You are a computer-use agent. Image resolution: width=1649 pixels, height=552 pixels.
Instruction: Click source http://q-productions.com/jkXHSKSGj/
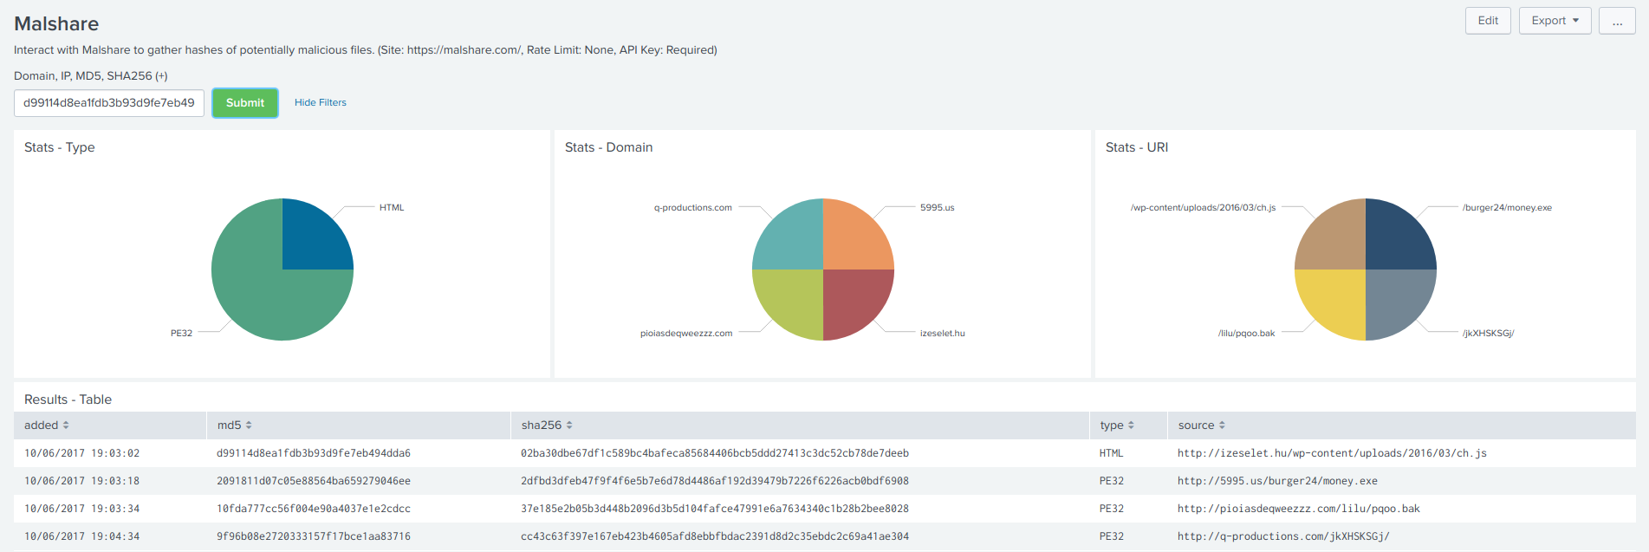pyautogui.click(x=1283, y=536)
